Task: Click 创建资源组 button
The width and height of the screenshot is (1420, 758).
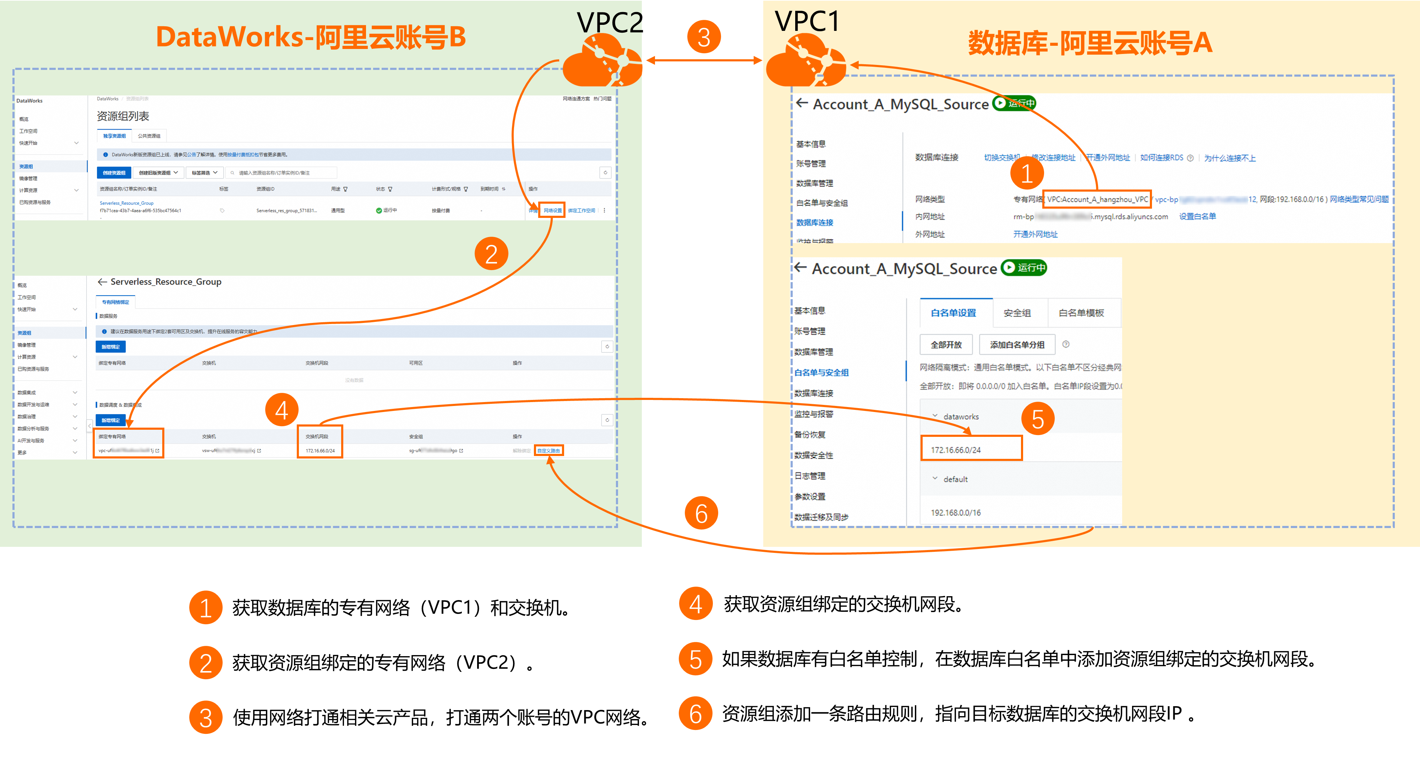Action: [114, 173]
